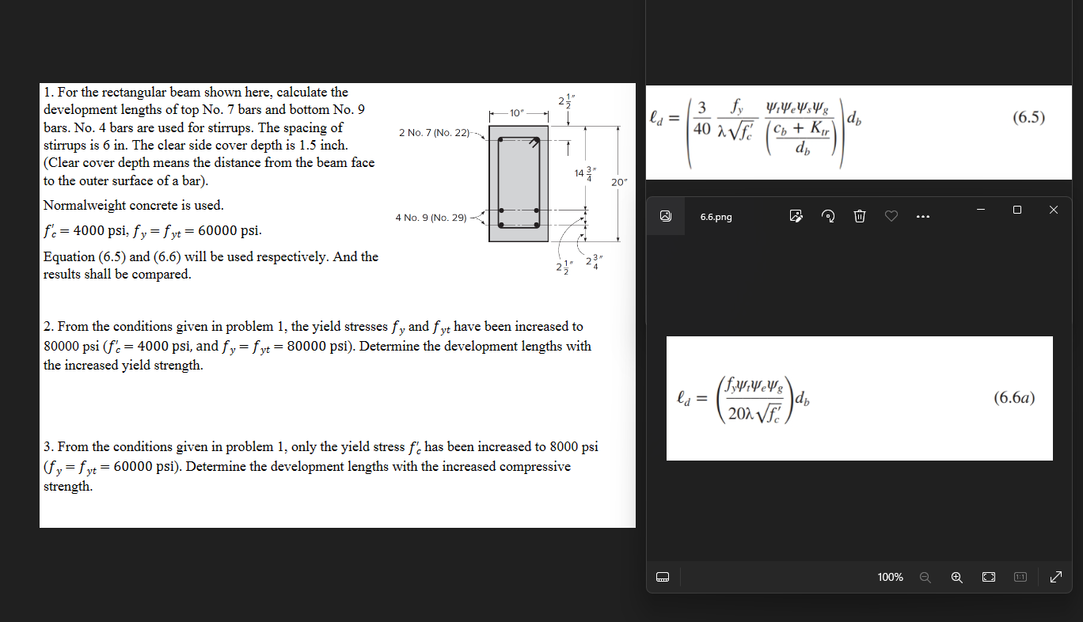Minimize the Photos window

pyautogui.click(x=980, y=210)
